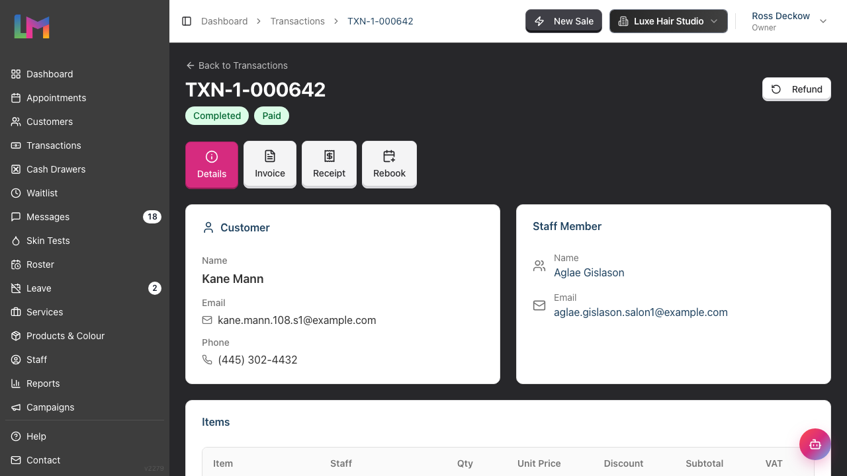The height and width of the screenshot is (476, 847).
Task: Click the Contact envelope icon
Action: click(16, 460)
